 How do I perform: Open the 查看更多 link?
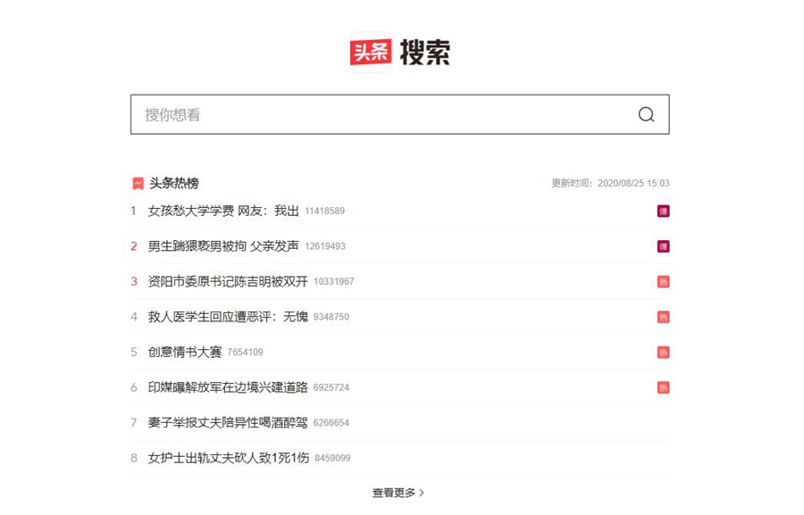pyautogui.click(x=395, y=492)
